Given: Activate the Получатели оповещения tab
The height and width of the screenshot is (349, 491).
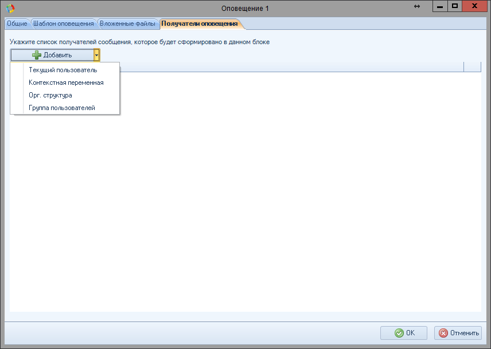Looking at the screenshot, I should (x=199, y=24).
